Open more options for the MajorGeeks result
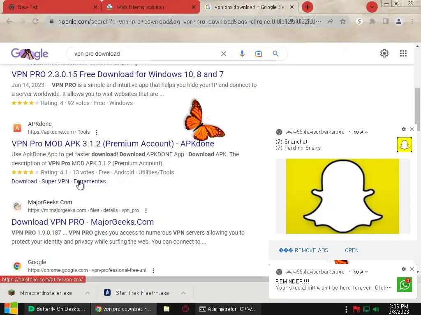Screen dimensions: 421x315 (146, 211)
